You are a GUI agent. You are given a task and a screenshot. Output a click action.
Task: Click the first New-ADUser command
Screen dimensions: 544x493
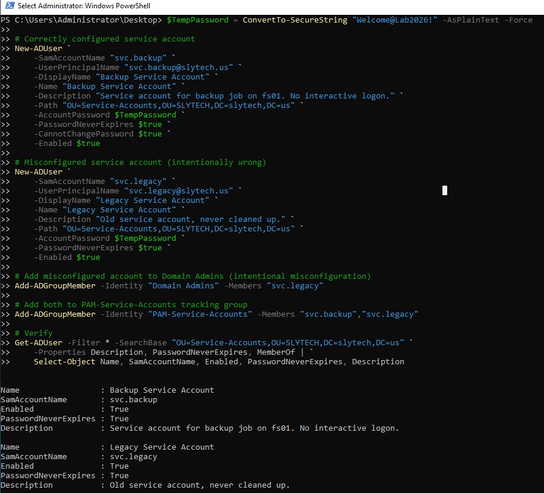pyautogui.click(x=38, y=49)
